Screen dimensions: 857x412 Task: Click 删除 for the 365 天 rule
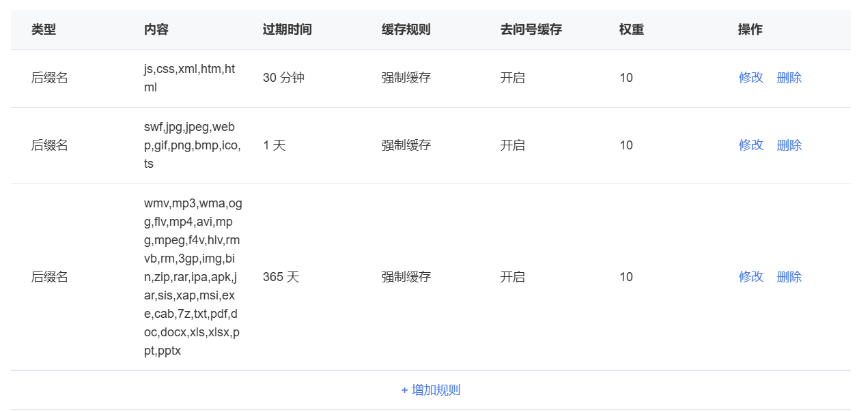(789, 277)
